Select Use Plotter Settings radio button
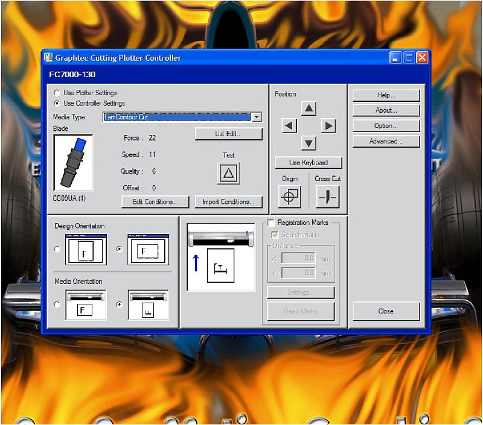This screenshot has width=483, height=425. [x=57, y=93]
